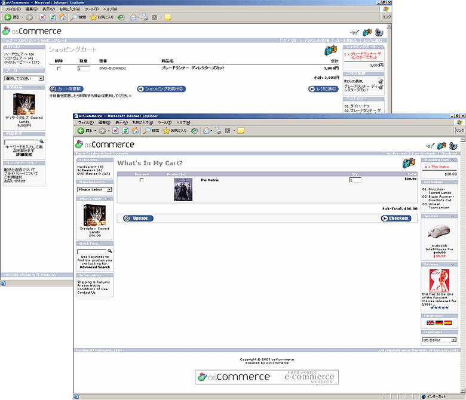Click Microsoft IntelliMouse Pro image
The image size is (466, 400).
pos(439,232)
